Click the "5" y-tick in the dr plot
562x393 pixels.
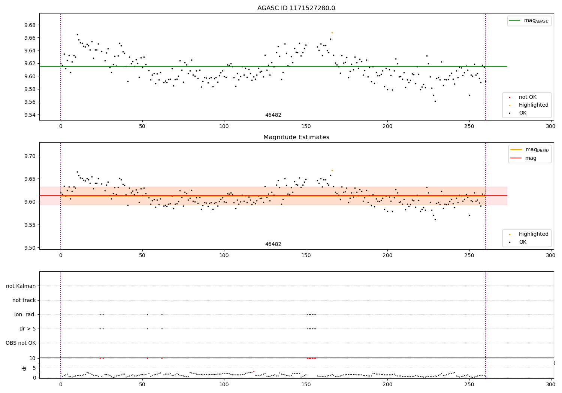(x=34, y=368)
